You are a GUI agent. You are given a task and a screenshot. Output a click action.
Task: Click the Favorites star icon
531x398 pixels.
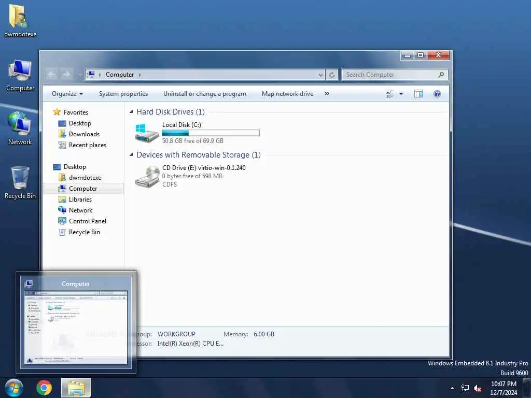[57, 112]
